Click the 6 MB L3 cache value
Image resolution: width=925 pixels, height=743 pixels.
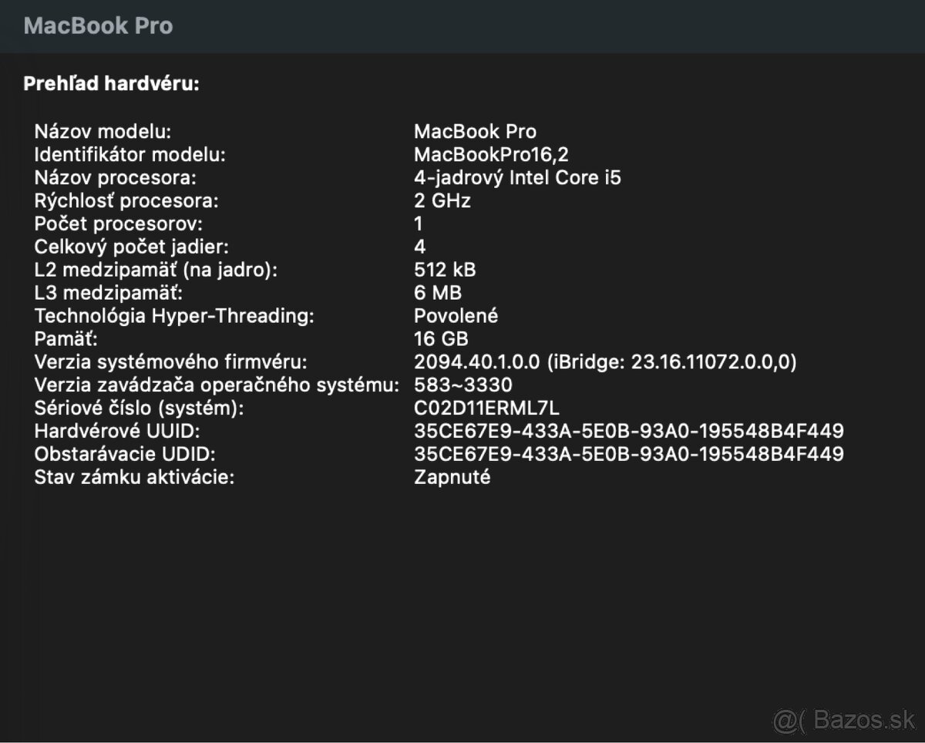click(x=438, y=293)
